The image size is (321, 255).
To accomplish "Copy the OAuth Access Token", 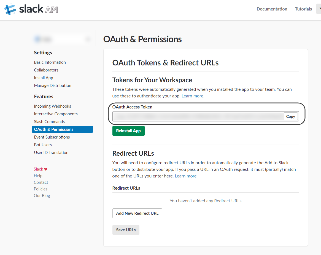I will point(290,116).
